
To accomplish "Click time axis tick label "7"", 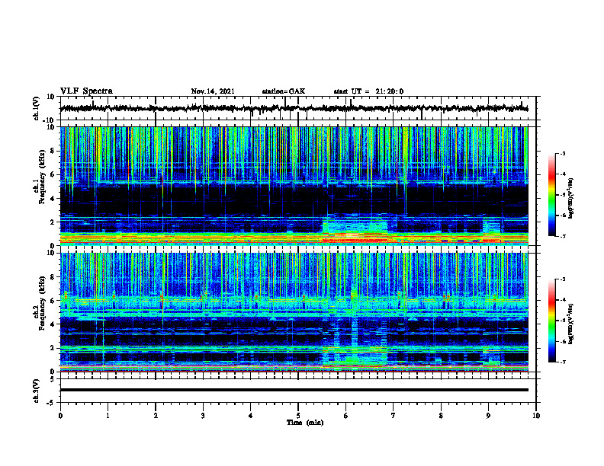I will click(394, 416).
